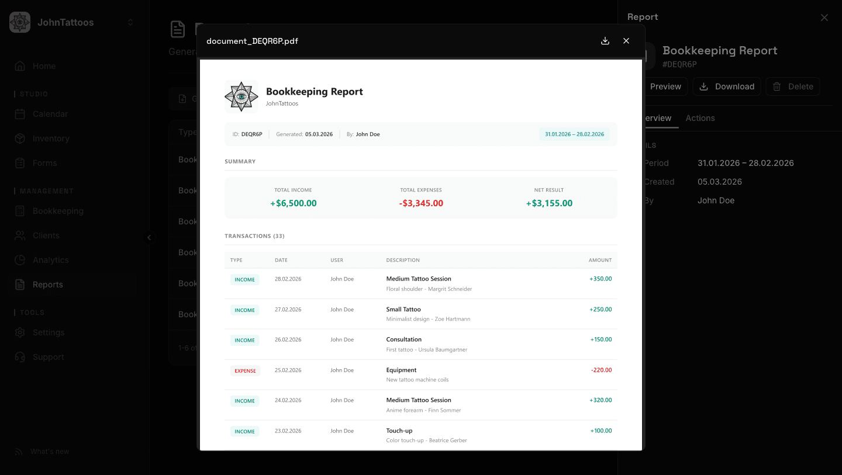Click the download icon for document_DEQR6P.pdf

(605, 41)
